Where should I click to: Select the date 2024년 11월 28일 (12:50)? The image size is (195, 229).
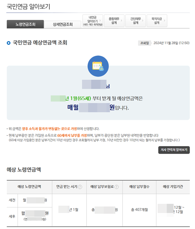coord(171,43)
